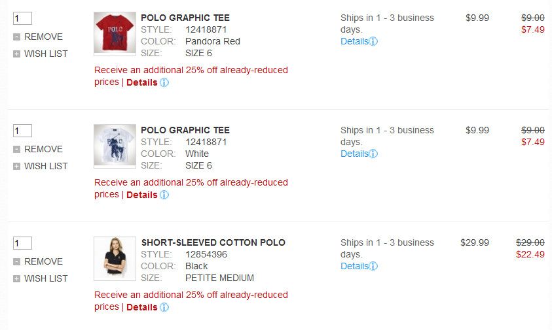Open promo Details for Short-Sleeved Cotton Polo
The width and height of the screenshot is (552, 330).
141,308
